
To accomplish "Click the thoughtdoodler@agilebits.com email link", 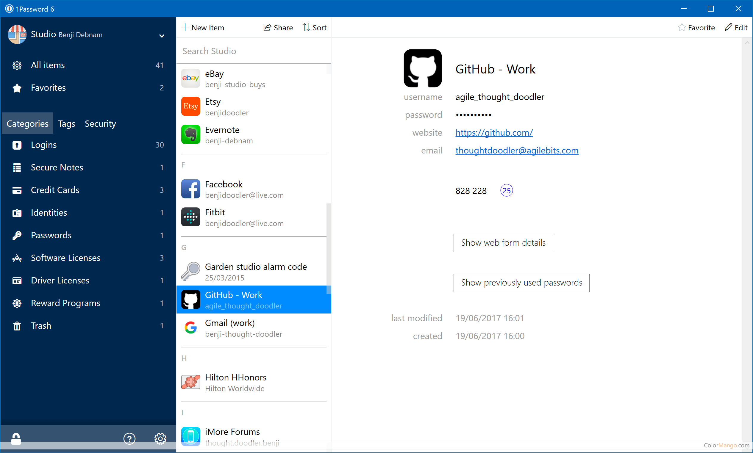I will (x=517, y=151).
